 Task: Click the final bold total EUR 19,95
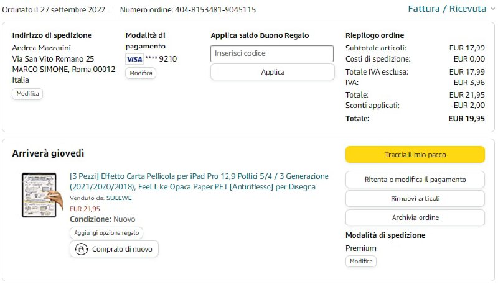[466, 118]
